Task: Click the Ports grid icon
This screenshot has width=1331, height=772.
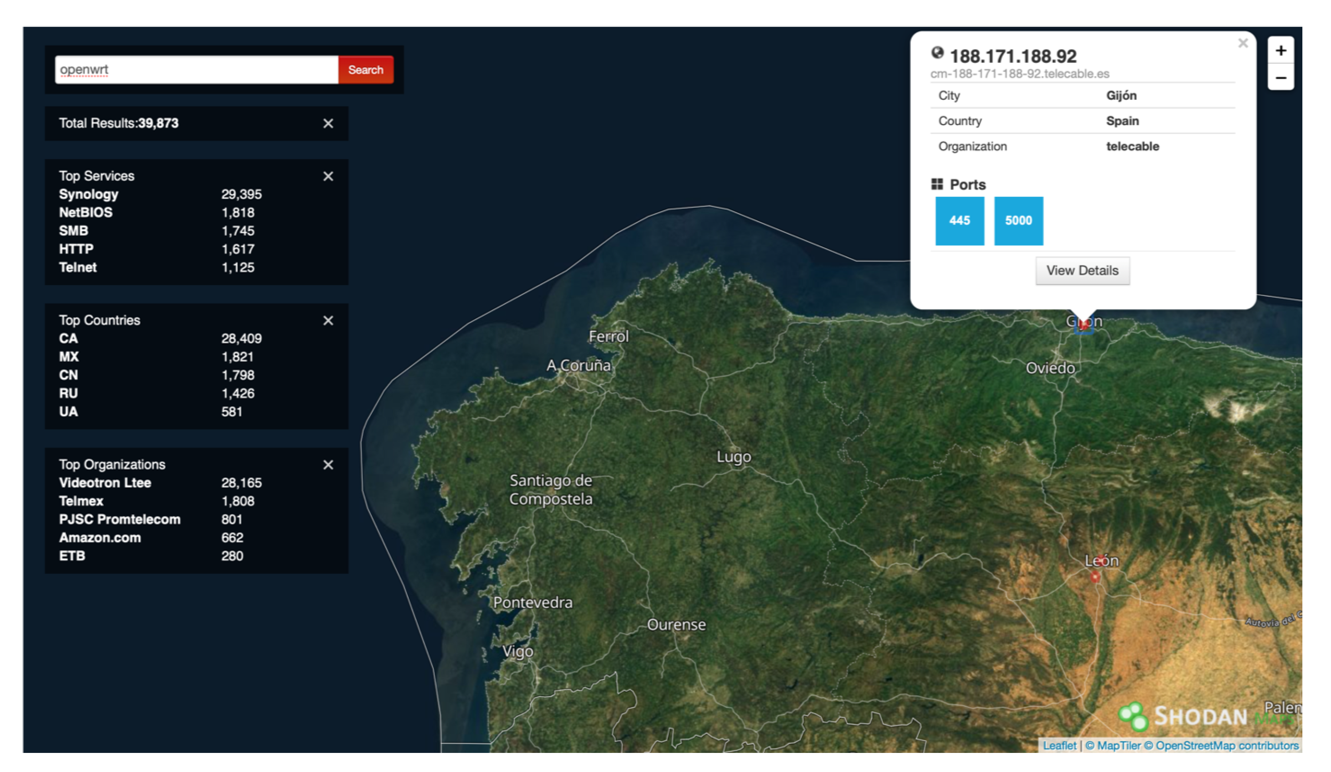Action: click(x=937, y=184)
